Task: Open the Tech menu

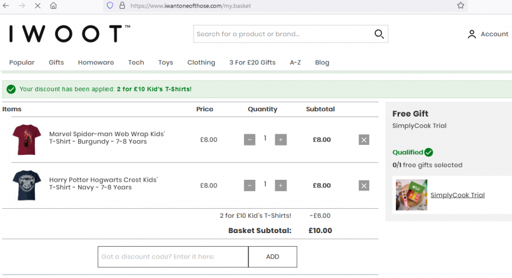Action: click(136, 62)
